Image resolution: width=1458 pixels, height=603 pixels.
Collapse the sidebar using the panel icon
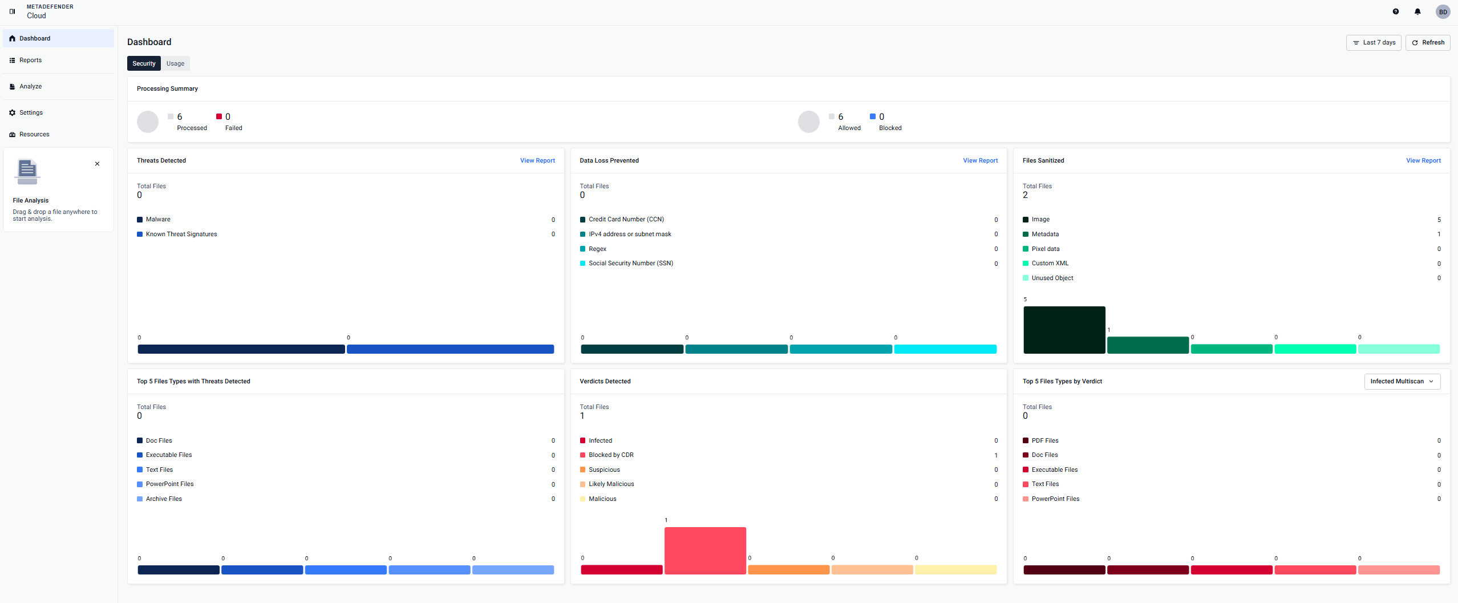pos(12,11)
